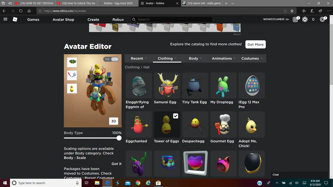333x187 pixels.
Task: Open Windows Start menu
Action: tap(5, 183)
